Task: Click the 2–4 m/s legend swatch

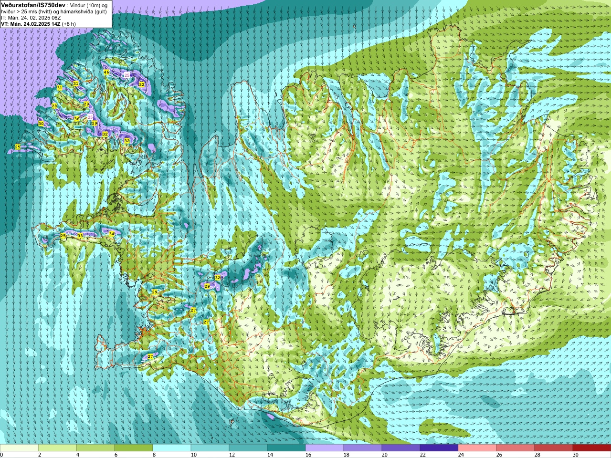Action: click(57, 448)
